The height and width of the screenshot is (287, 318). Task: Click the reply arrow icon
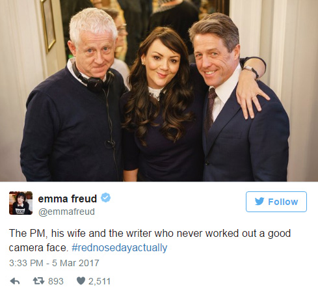15,281
